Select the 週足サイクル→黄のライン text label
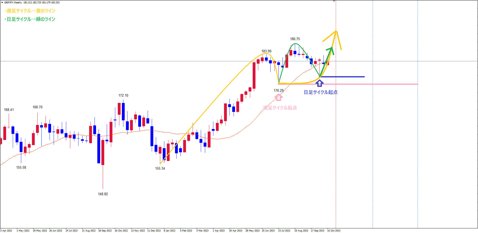The height and width of the screenshot is (233, 478). click(30, 11)
